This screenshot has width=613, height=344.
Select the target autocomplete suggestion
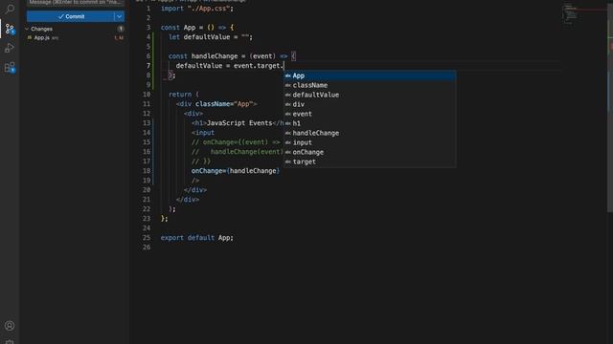(x=370, y=161)
